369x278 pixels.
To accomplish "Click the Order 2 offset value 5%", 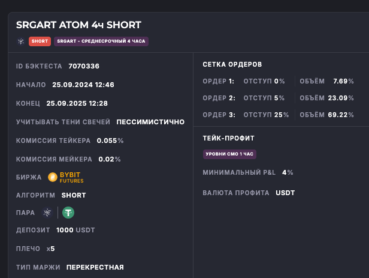I will click(x=280, y=98).
